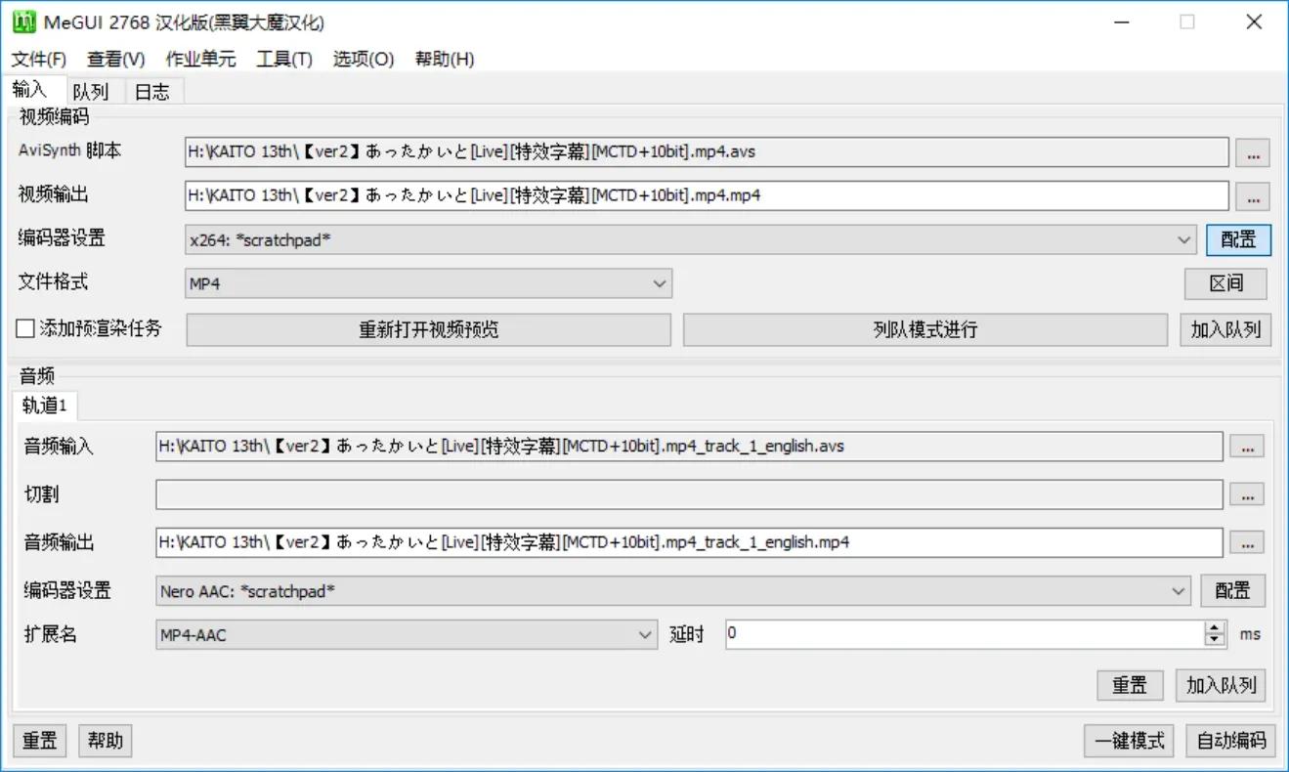
Task: Enable the 添加预渲染任务 checkbox
Action: pyautogui.click(x=24, y=329)
